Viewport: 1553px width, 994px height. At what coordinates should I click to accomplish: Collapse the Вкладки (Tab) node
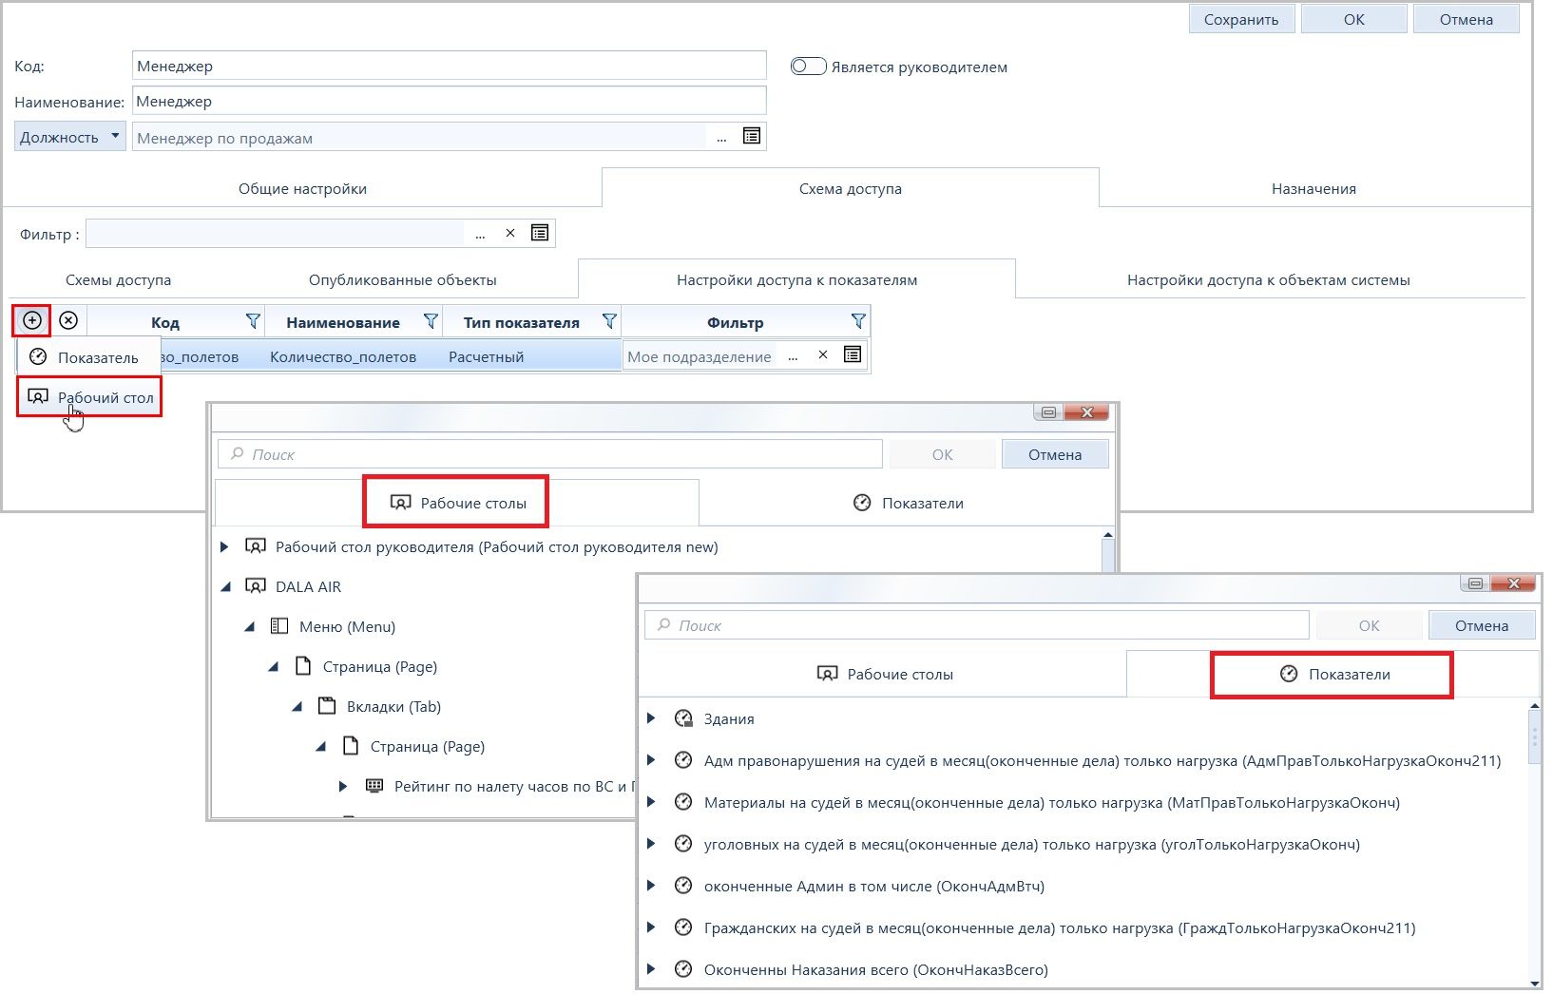pos(297,707)
